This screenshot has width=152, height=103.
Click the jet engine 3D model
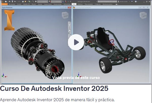click(38, 53)
